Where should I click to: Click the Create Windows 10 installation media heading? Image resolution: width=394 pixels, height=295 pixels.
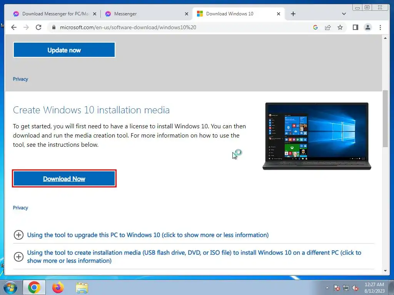click(x=91, y=110)
